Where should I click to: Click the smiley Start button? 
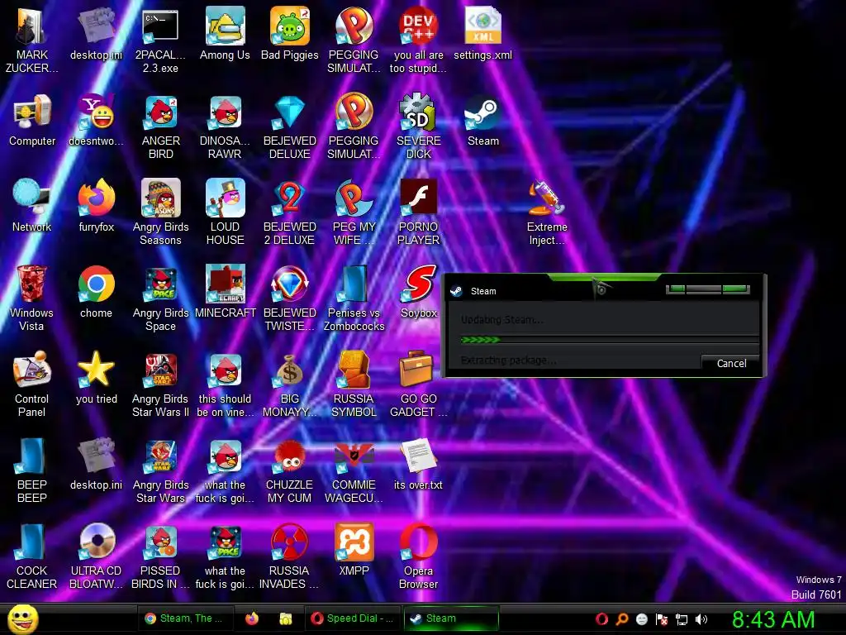click(x=22, y=618)
